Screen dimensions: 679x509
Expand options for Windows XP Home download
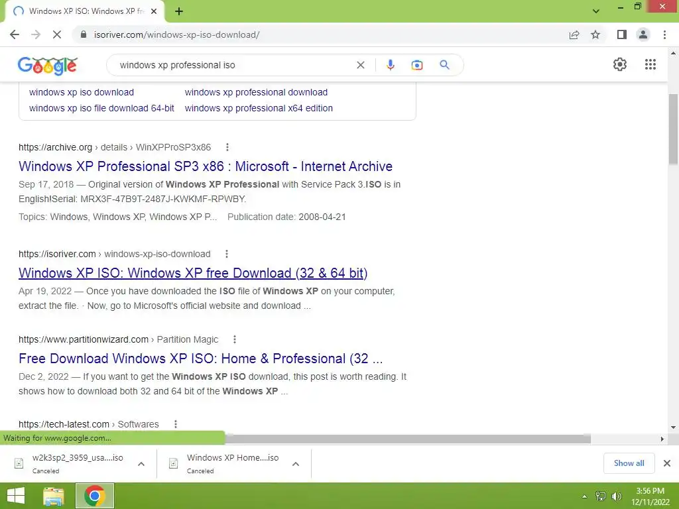pyautogui.click(x=296, y=464)
